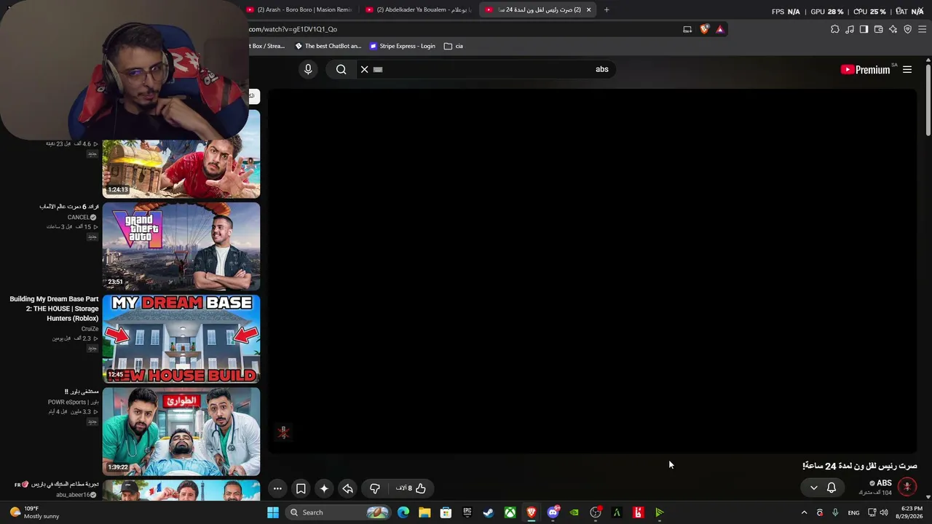Click the media control music note icon
Viewport: 932px width, 524px height.
coord(850,29)
